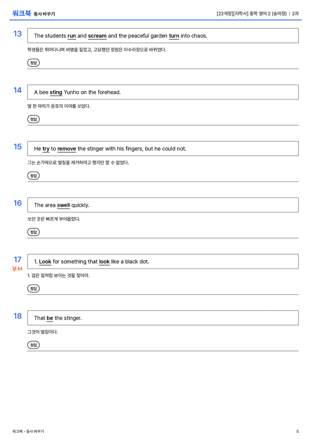The image size is (311, 440).
Task: Click the 정답 badge under question 15
Action: click(33, 175)
